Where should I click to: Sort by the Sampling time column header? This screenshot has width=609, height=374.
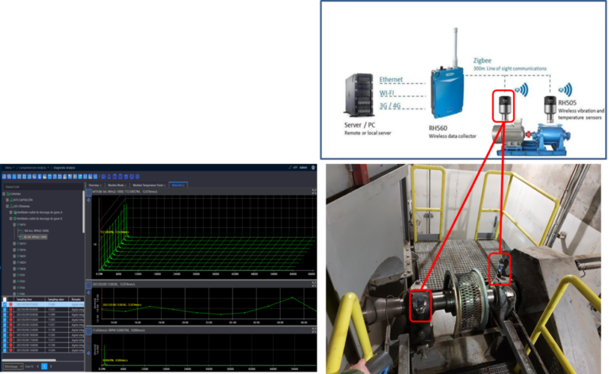tap(29, 300)
